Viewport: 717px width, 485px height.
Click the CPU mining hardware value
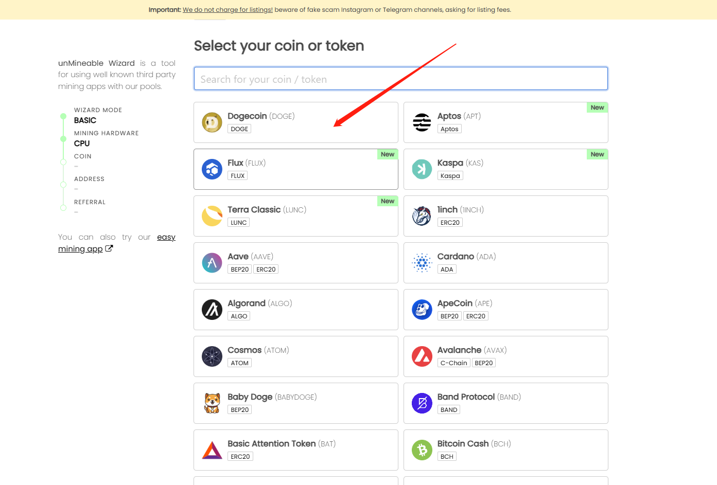[82, 143]
